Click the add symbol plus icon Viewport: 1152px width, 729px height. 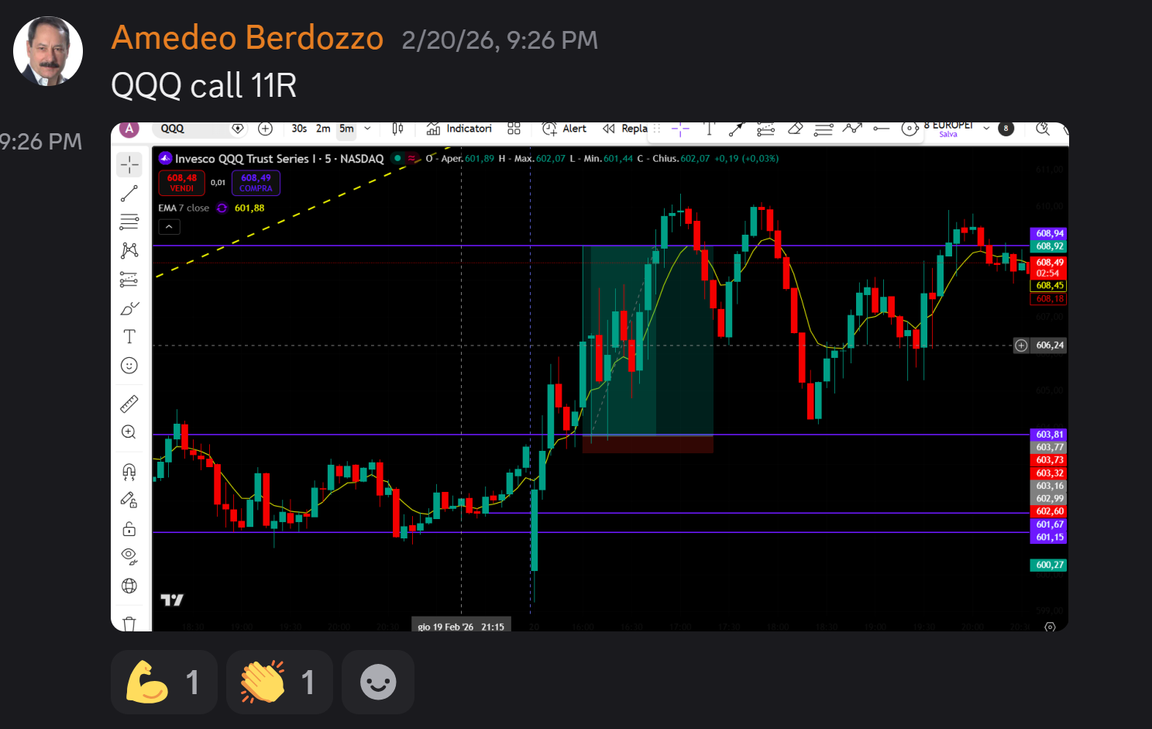click(x=266, y=129)
